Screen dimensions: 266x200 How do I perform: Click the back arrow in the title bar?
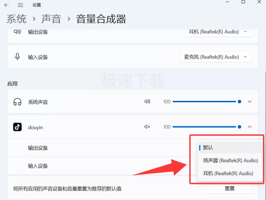click(6, 5)
